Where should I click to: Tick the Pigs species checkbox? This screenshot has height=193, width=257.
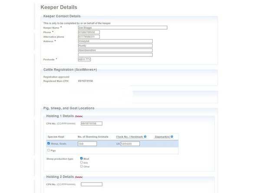point(49,150)
